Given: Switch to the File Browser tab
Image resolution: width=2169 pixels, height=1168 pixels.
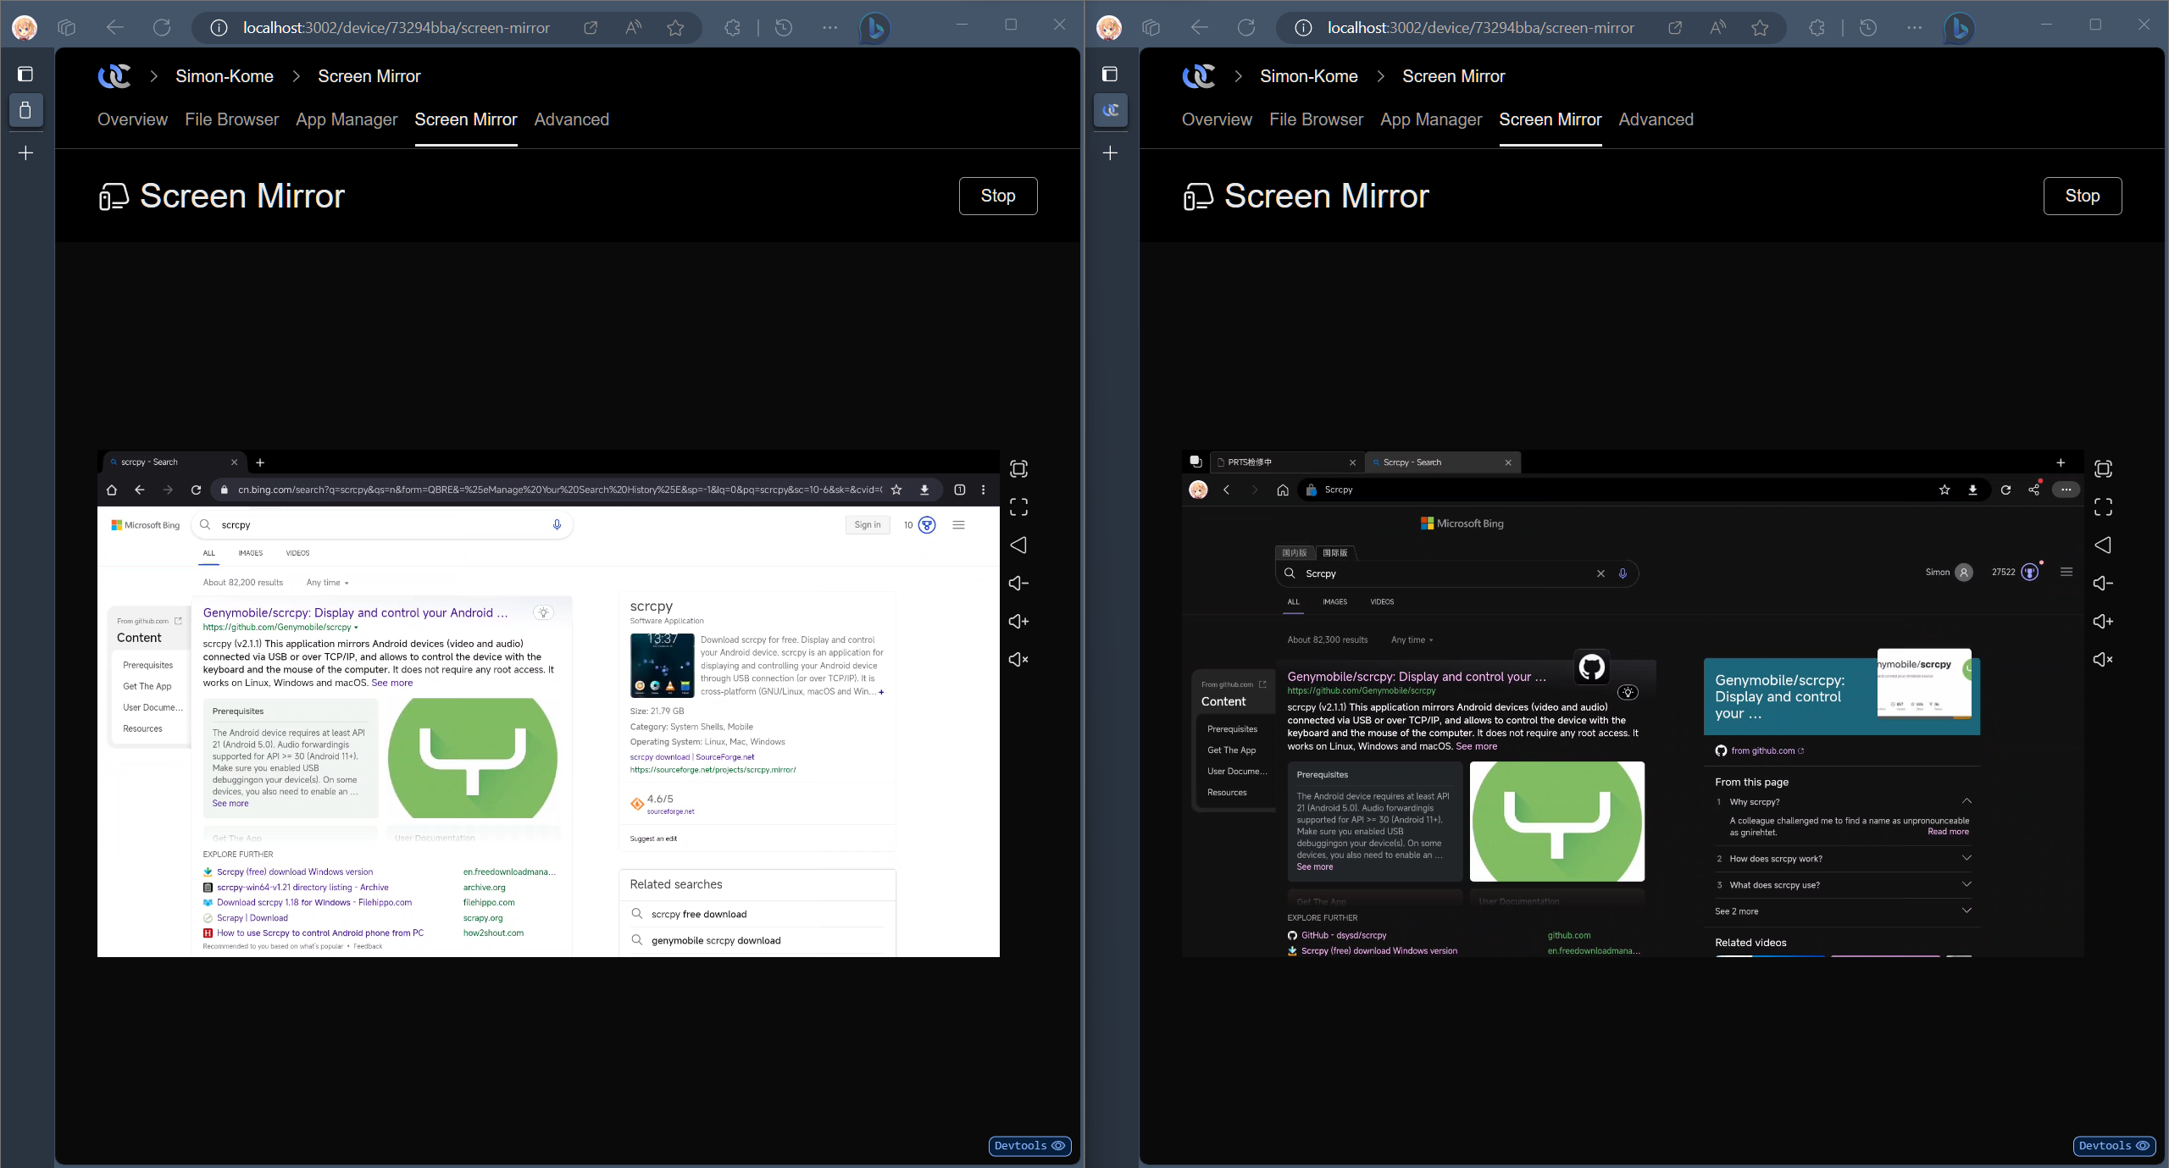Looking at the screenshot, I should coord(231,119).
